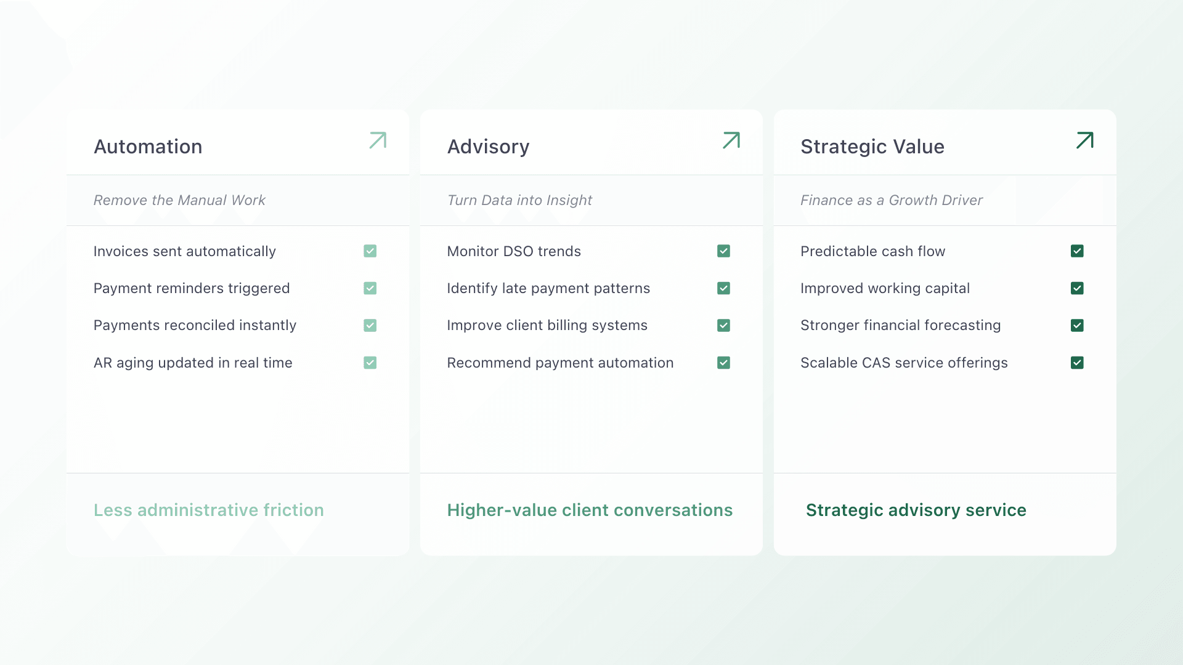Uncheck Payment reminders triggered checkbox
1183x665 pixels.
pos(370,288)
